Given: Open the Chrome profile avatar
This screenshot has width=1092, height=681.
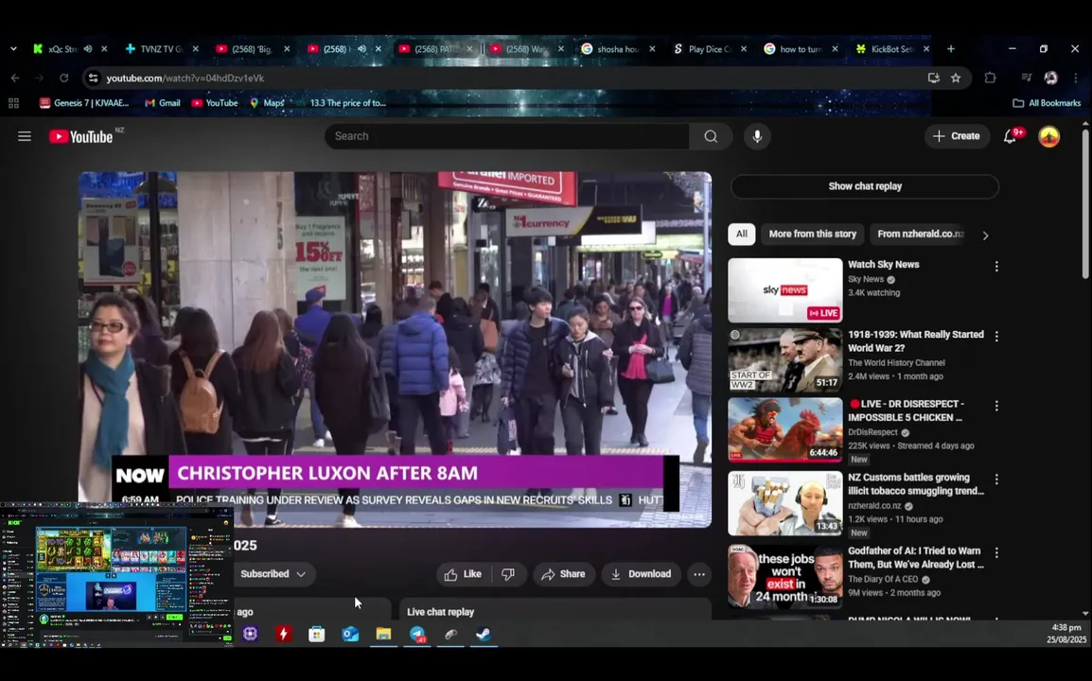Looking at the screenshot, I should (1051, 78).
